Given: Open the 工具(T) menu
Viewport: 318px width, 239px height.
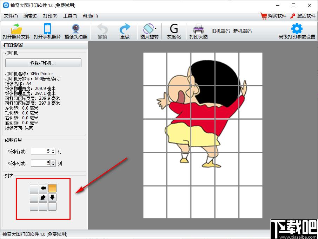Looking at the screenshot, I should pos(70,16).
